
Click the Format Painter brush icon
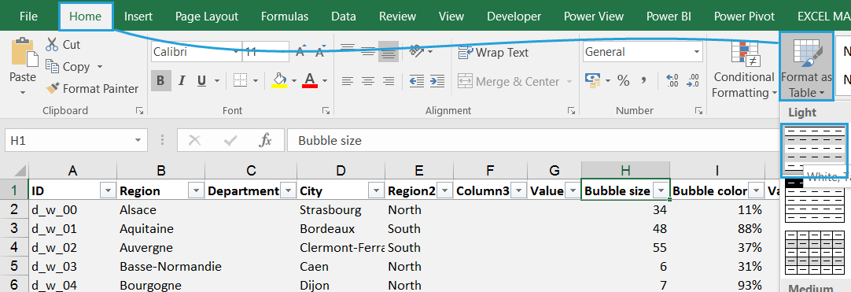pyautogui.click(x=52, y=88)
